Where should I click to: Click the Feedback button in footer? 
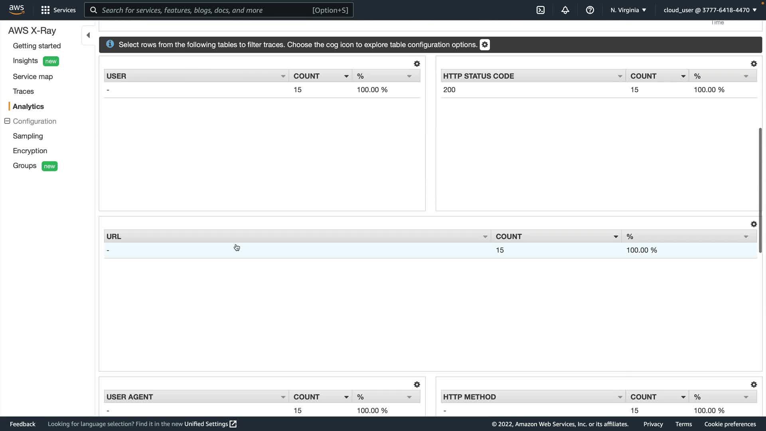pos(22,424)
